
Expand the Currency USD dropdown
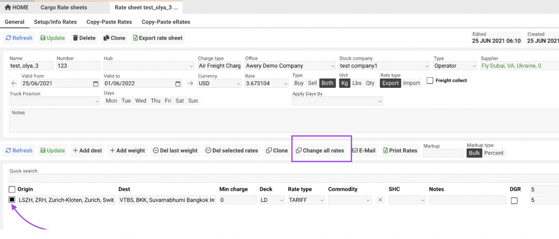219,84
